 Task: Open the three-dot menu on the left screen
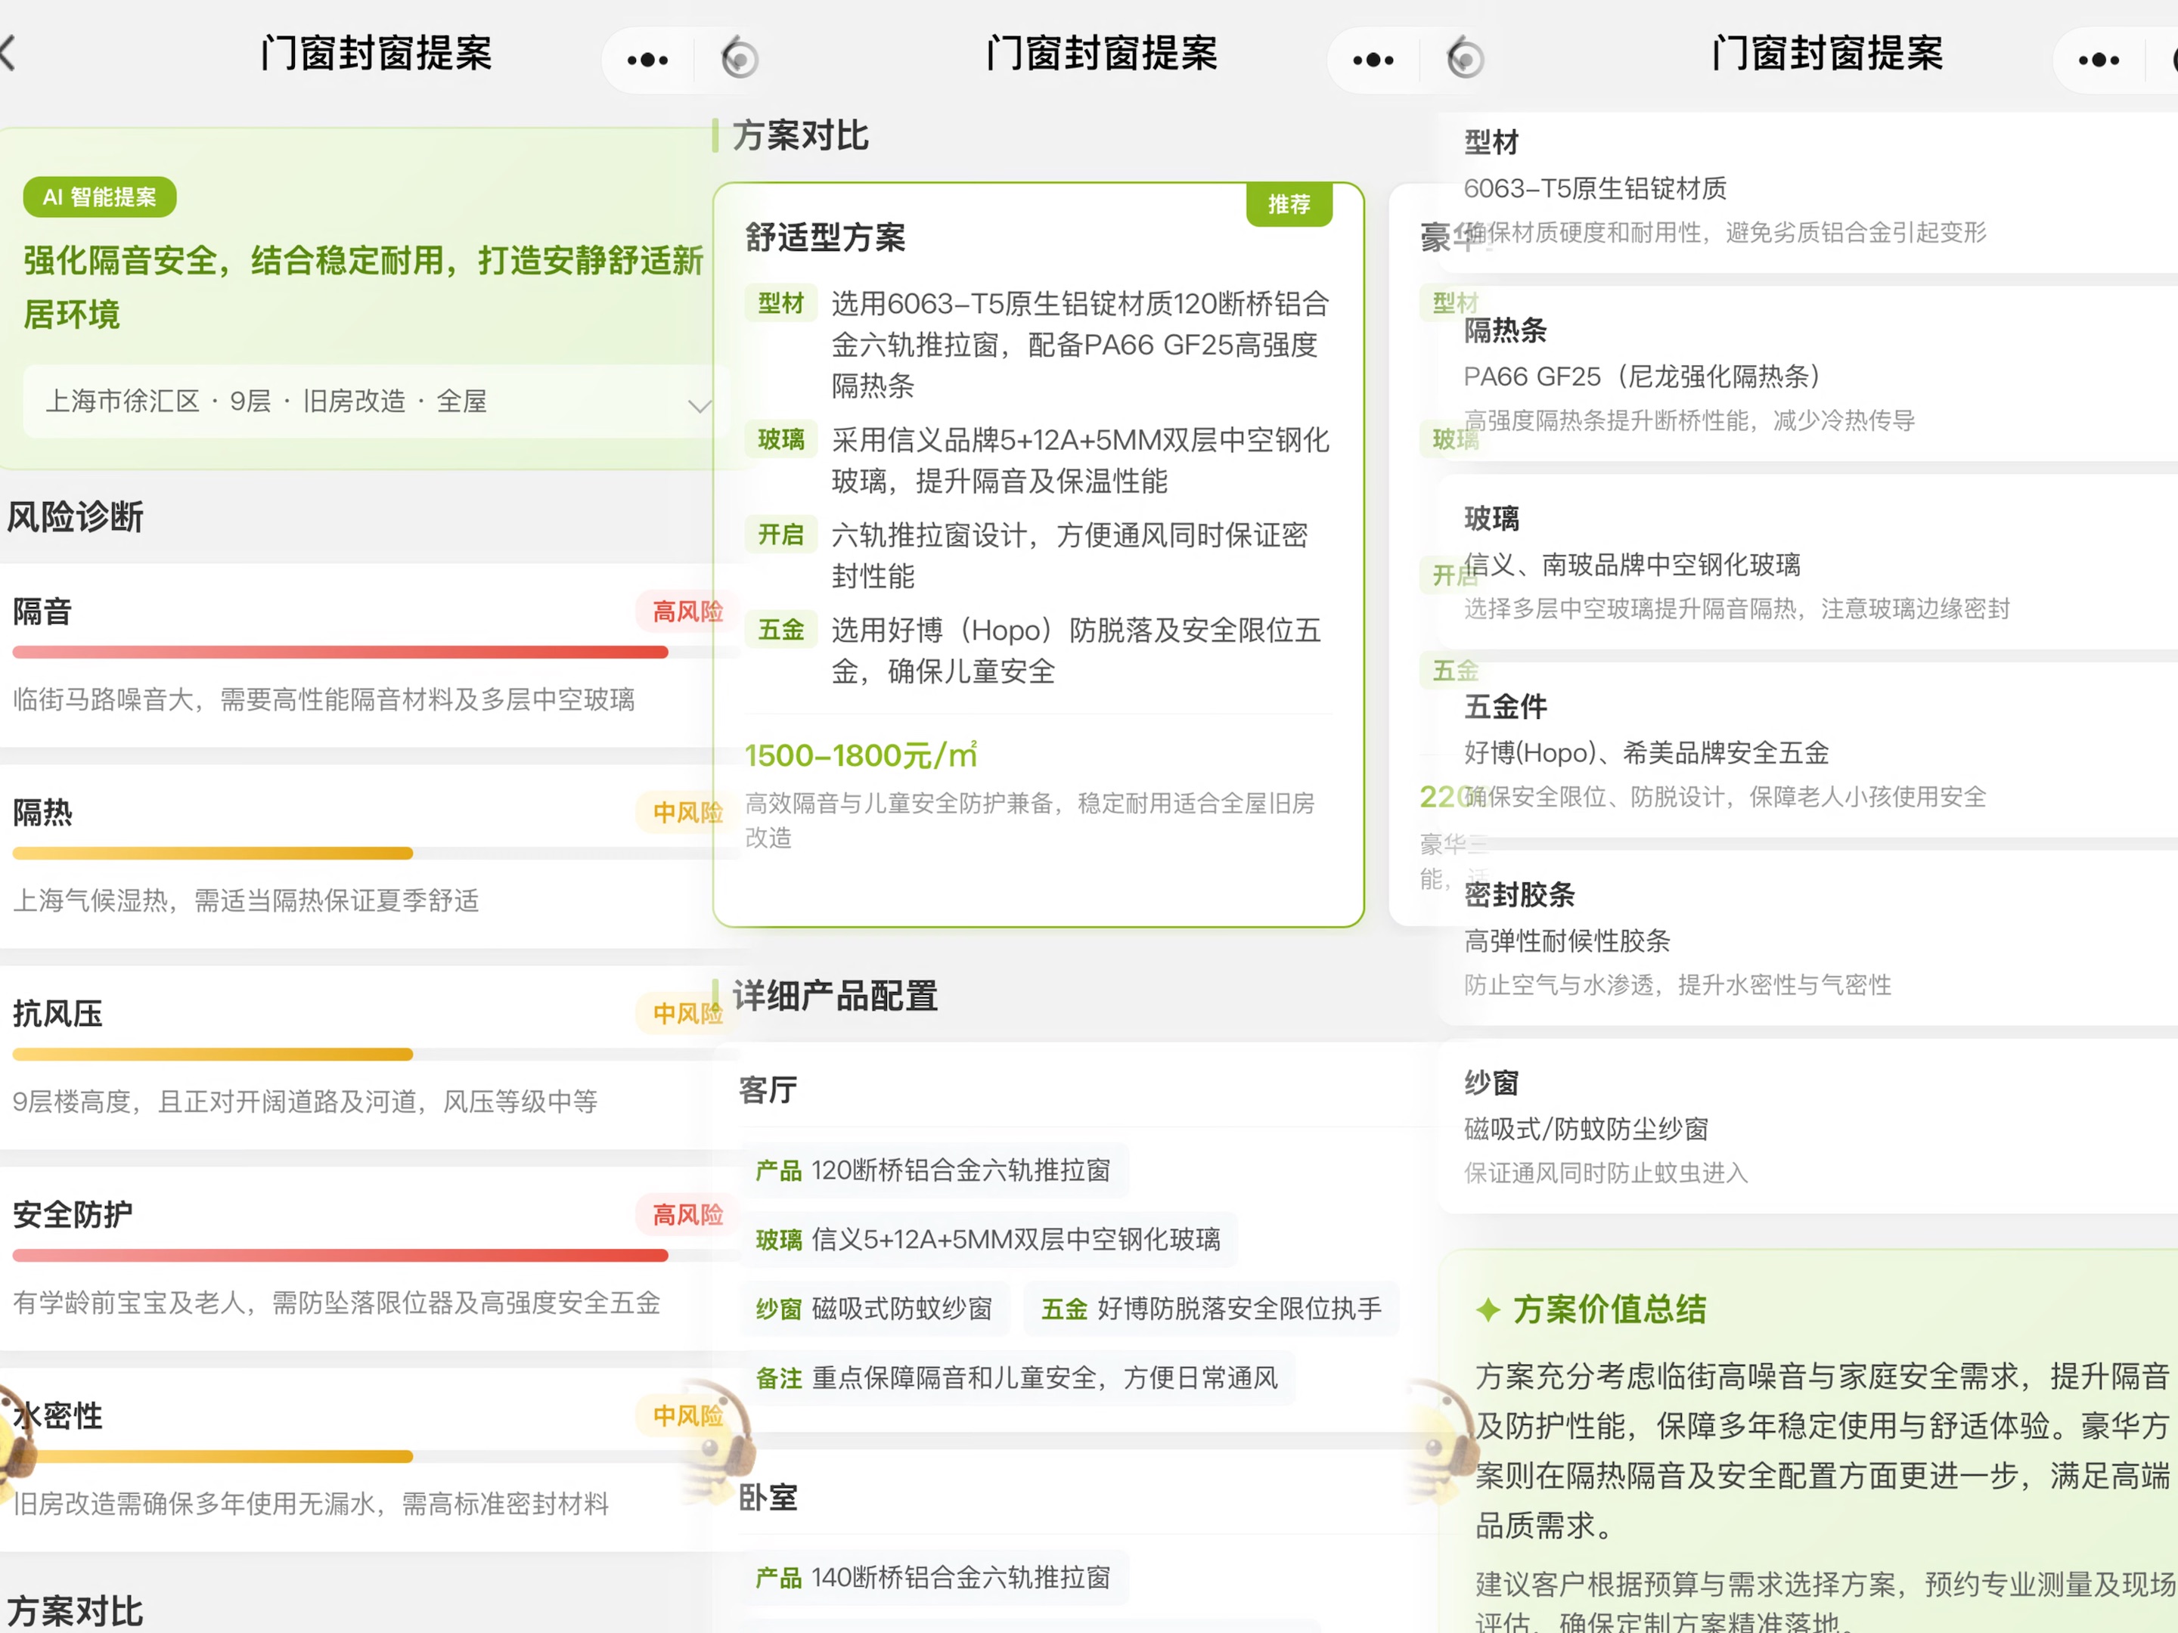pos(647,60)
